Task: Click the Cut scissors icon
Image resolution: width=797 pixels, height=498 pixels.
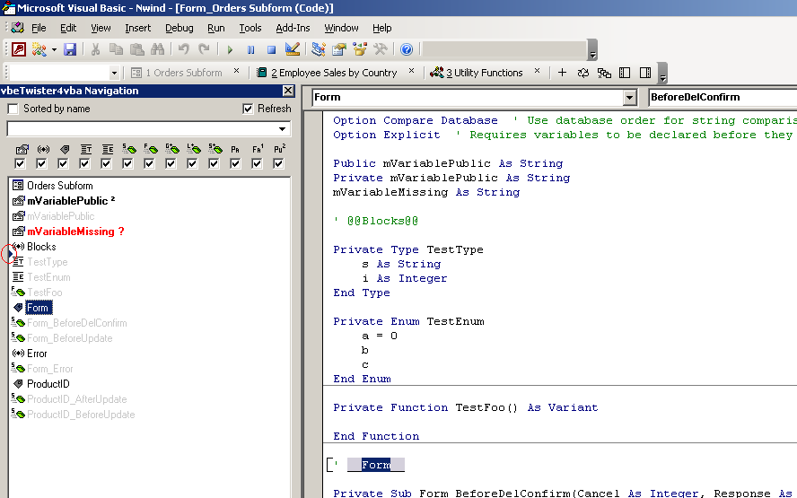Action: [95, 49]
